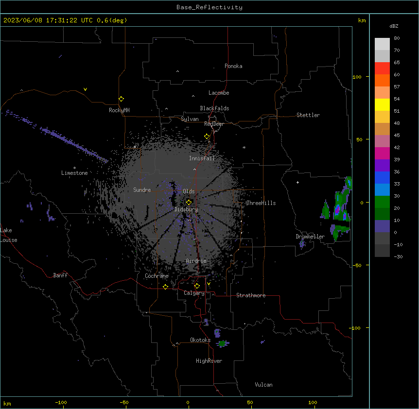Select the green 20-30 dBZ color swatch
Image resolution: width=419 pixels, height=409 pixels.
pyautogui.click(x=382, y=202)
